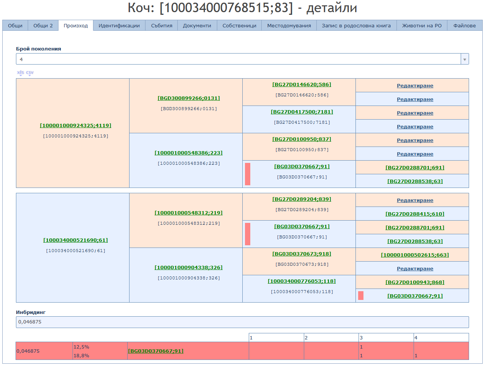485x366 pixels.
Task: Switch to the Идентификации tab
Action: click(119, 26)
